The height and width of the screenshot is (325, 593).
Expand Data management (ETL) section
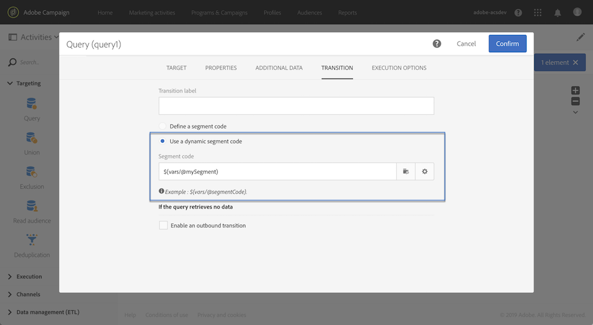[x=10, y=312]
